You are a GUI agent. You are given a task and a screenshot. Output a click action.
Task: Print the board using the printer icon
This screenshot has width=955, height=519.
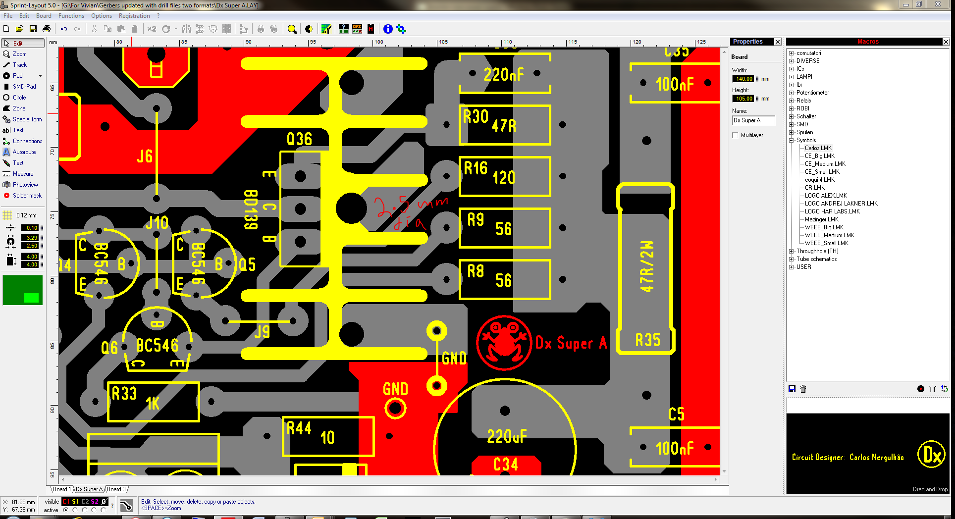47,29
